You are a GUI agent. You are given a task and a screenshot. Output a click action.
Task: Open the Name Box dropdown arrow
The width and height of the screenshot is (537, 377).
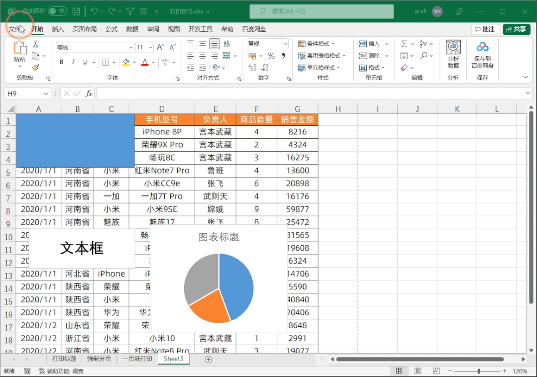click(46, 94)
